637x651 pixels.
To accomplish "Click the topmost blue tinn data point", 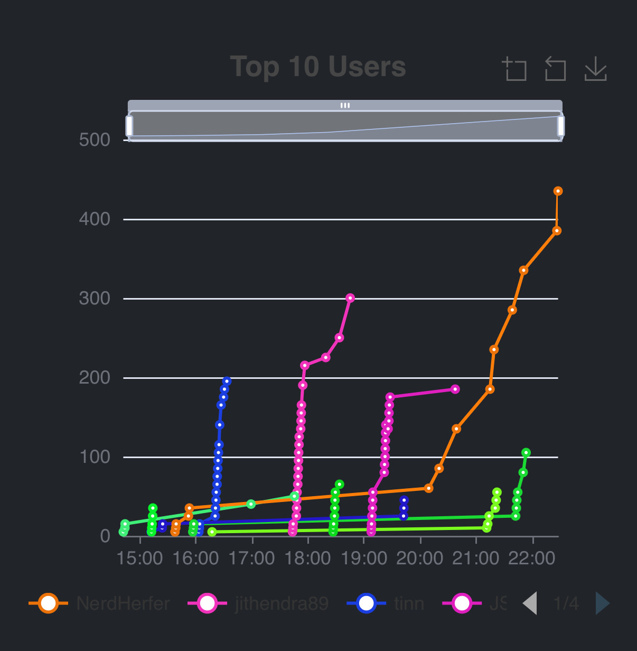I will pyautogui.click(x=227, y=381).
